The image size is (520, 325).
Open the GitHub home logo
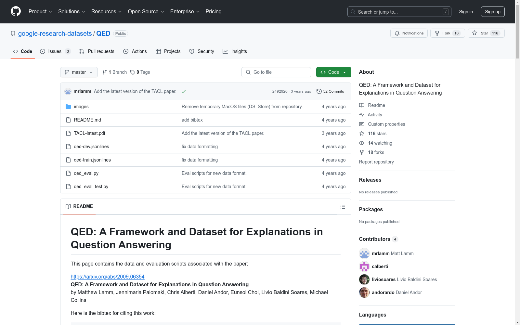pyautogui.click(x=16, y=11)
